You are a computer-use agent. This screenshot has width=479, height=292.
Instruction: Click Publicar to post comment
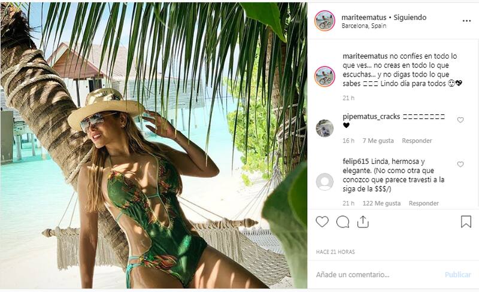click(457, 275)
